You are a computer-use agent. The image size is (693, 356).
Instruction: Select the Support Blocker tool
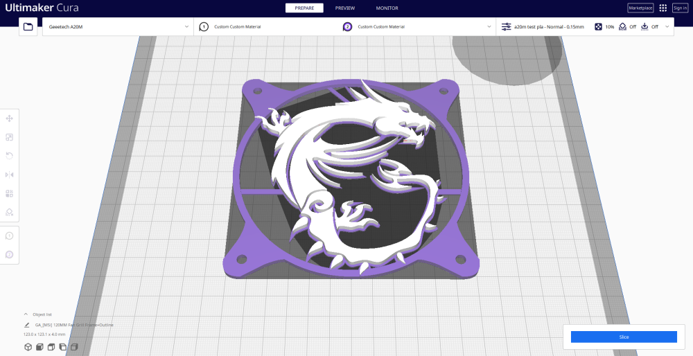(9, 212)
